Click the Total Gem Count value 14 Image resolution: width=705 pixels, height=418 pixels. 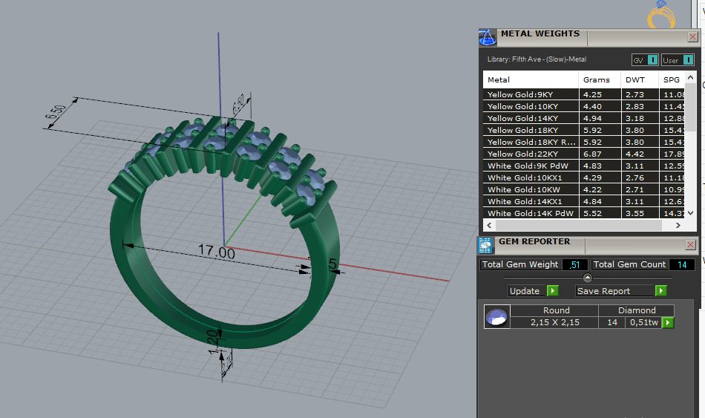682,264
